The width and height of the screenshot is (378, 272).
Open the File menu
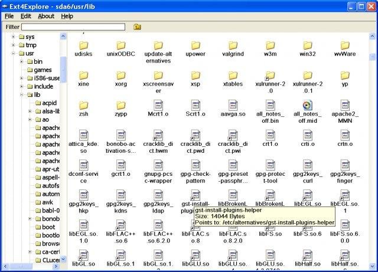(x=9, y=16)
